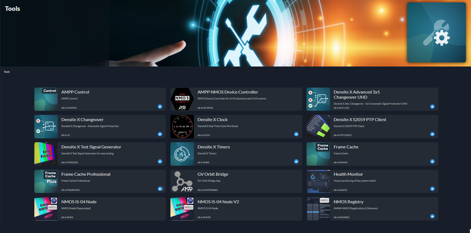Click product code AE-A-DC-NMOS

[205, 108]
